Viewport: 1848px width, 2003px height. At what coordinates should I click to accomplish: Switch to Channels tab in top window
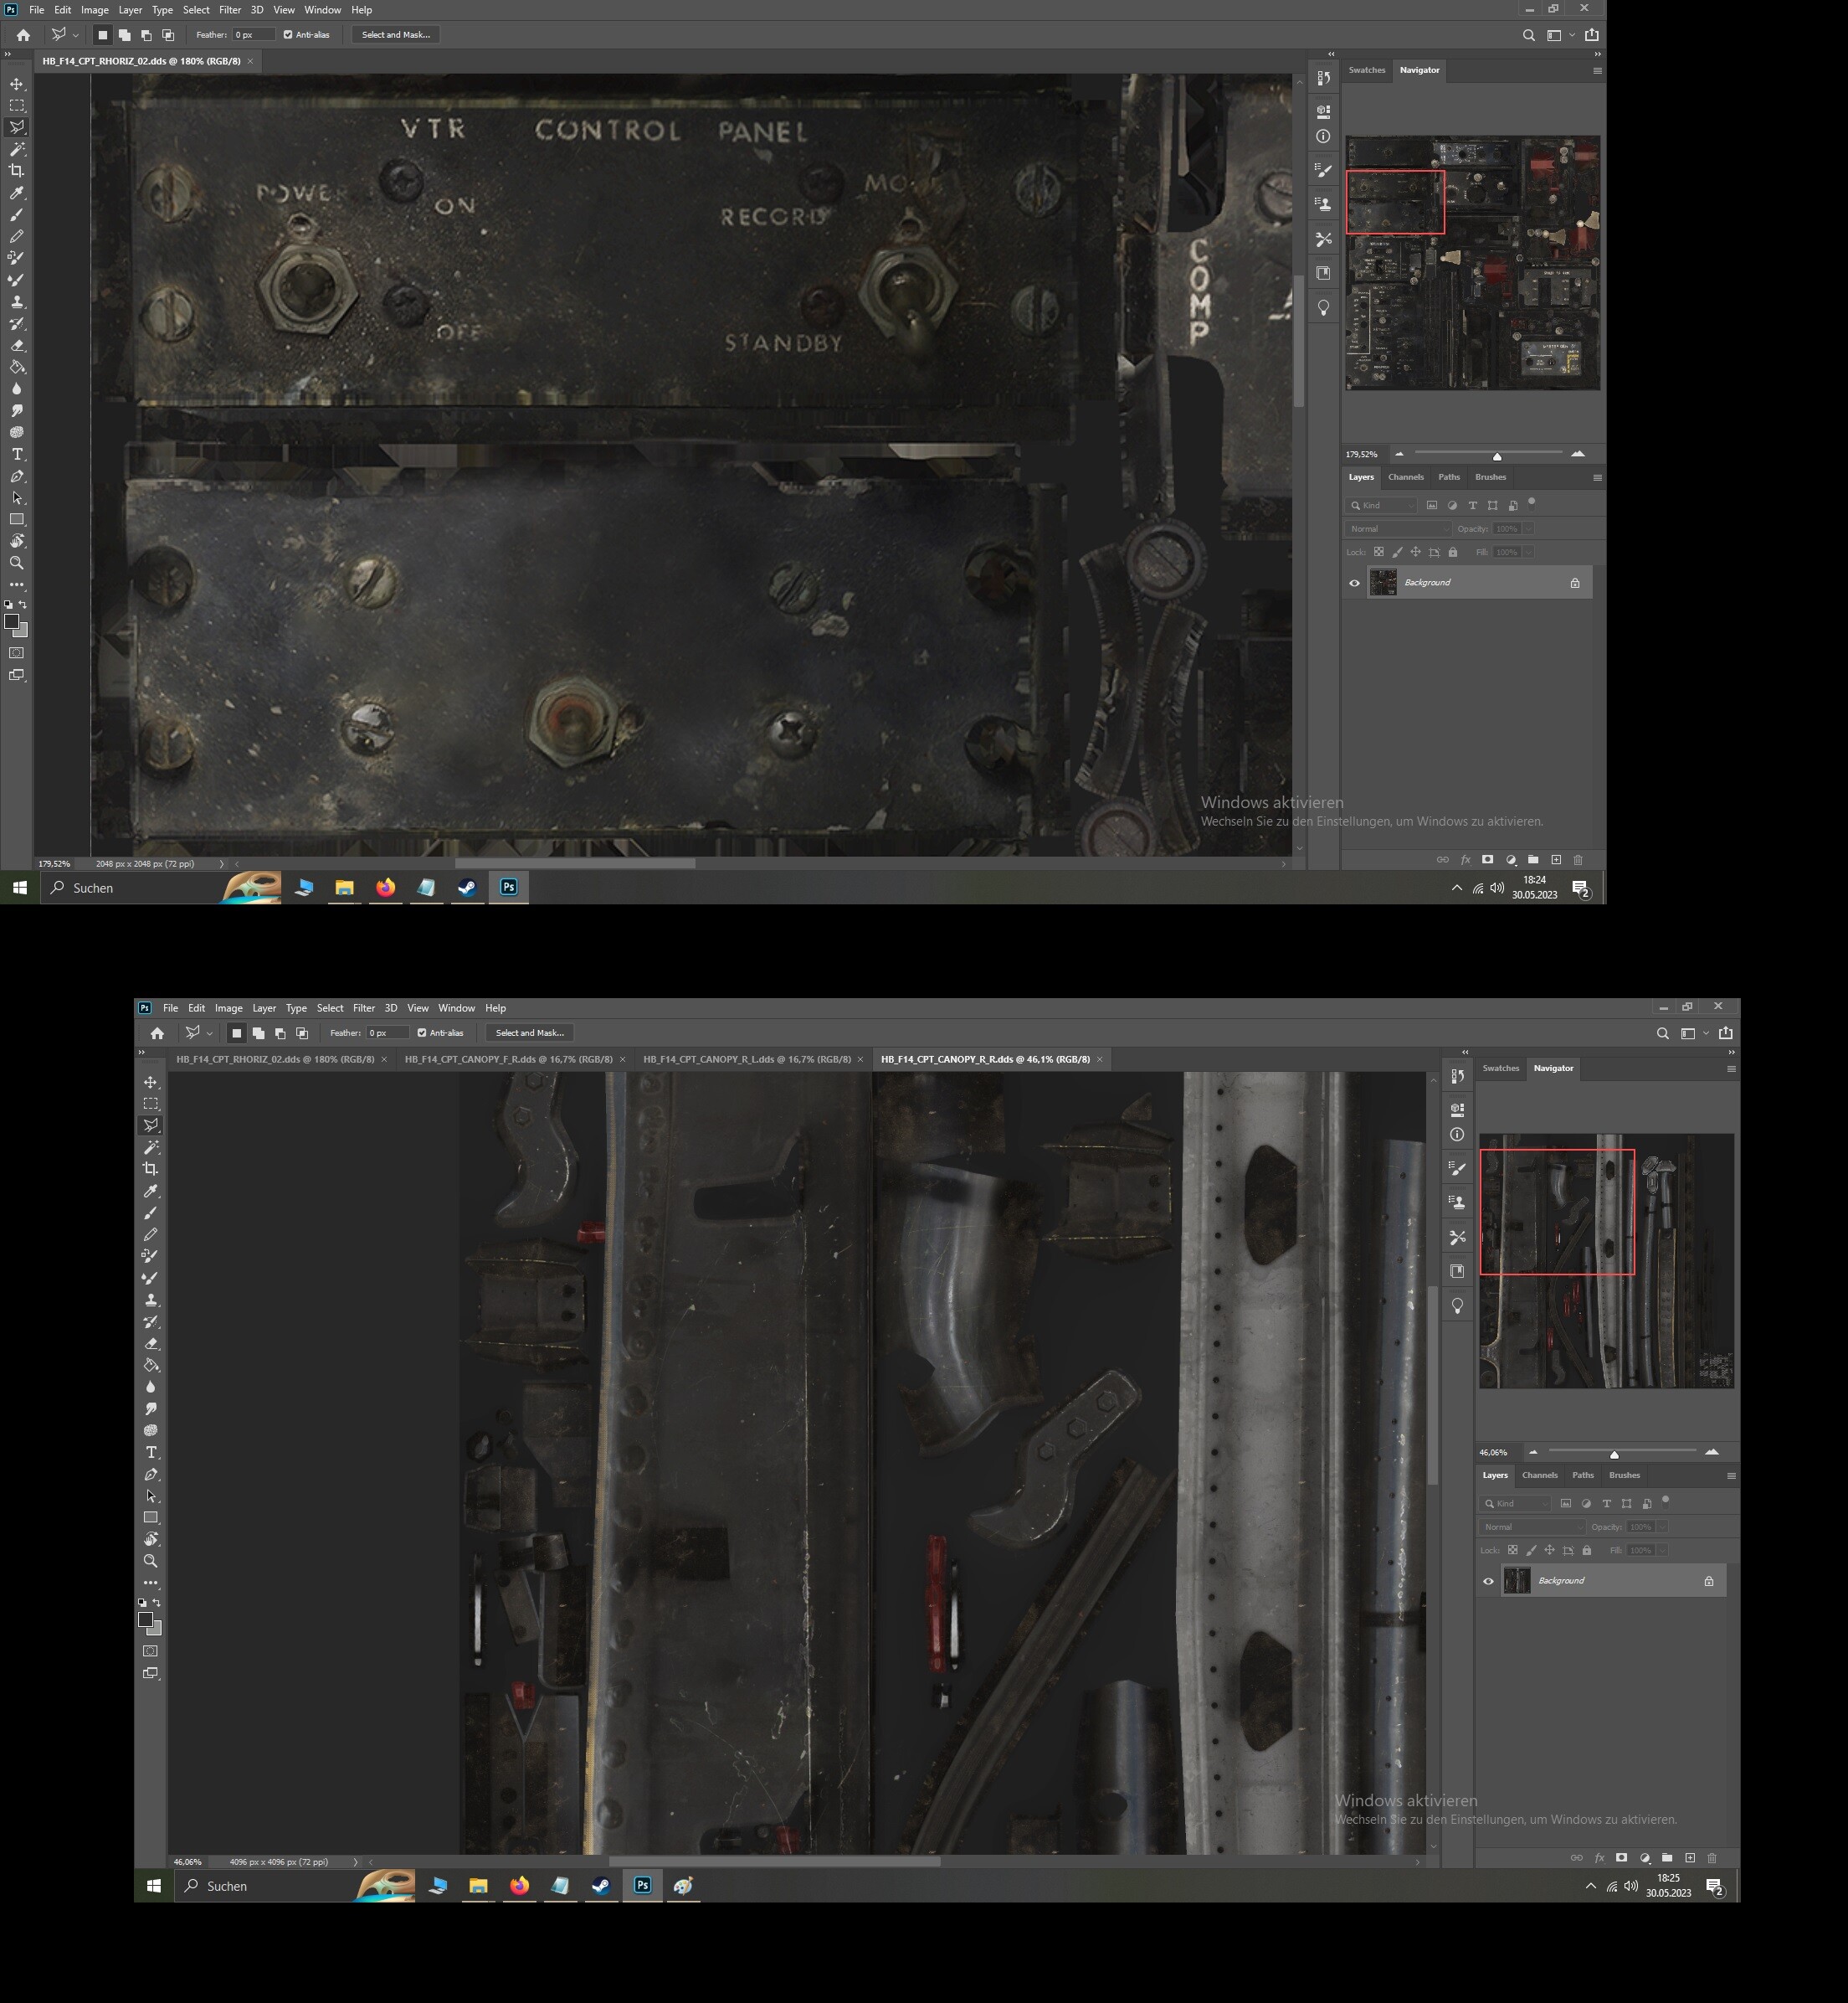pos(1405,477)
